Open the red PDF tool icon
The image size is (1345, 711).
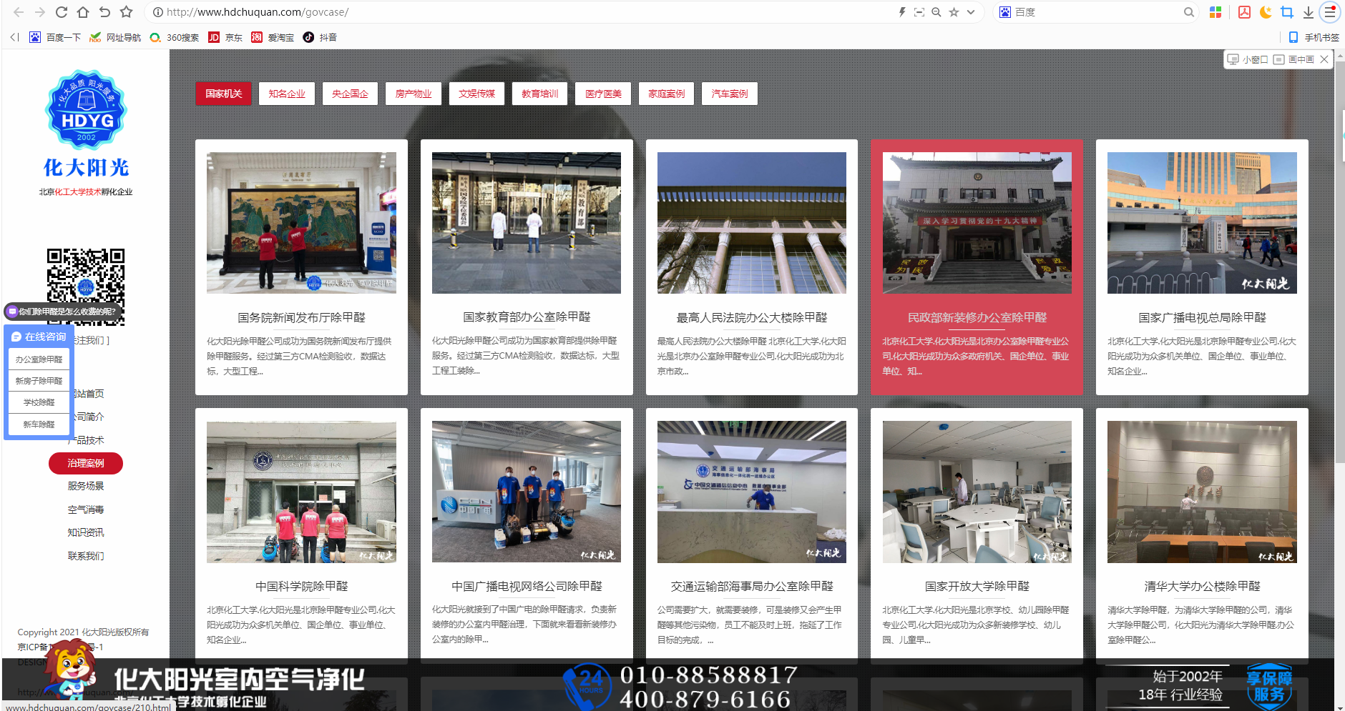click(x=1244, y=12)
